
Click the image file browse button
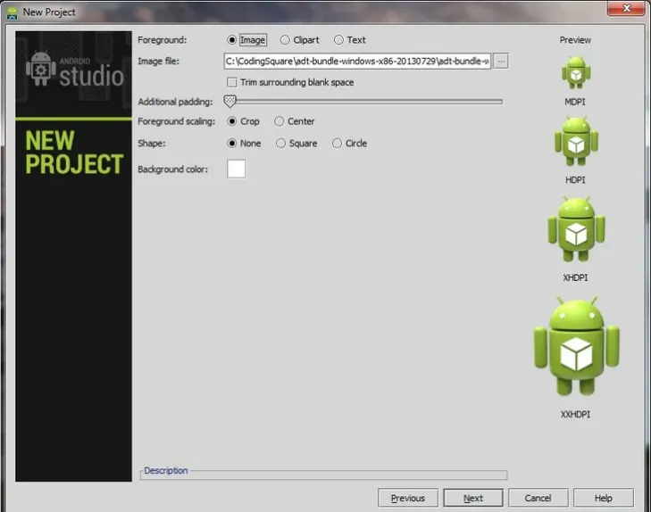coord(501,62)
